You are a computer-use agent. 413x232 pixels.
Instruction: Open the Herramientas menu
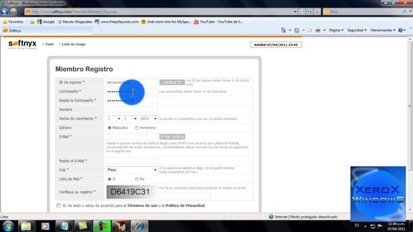click(383, 30)
